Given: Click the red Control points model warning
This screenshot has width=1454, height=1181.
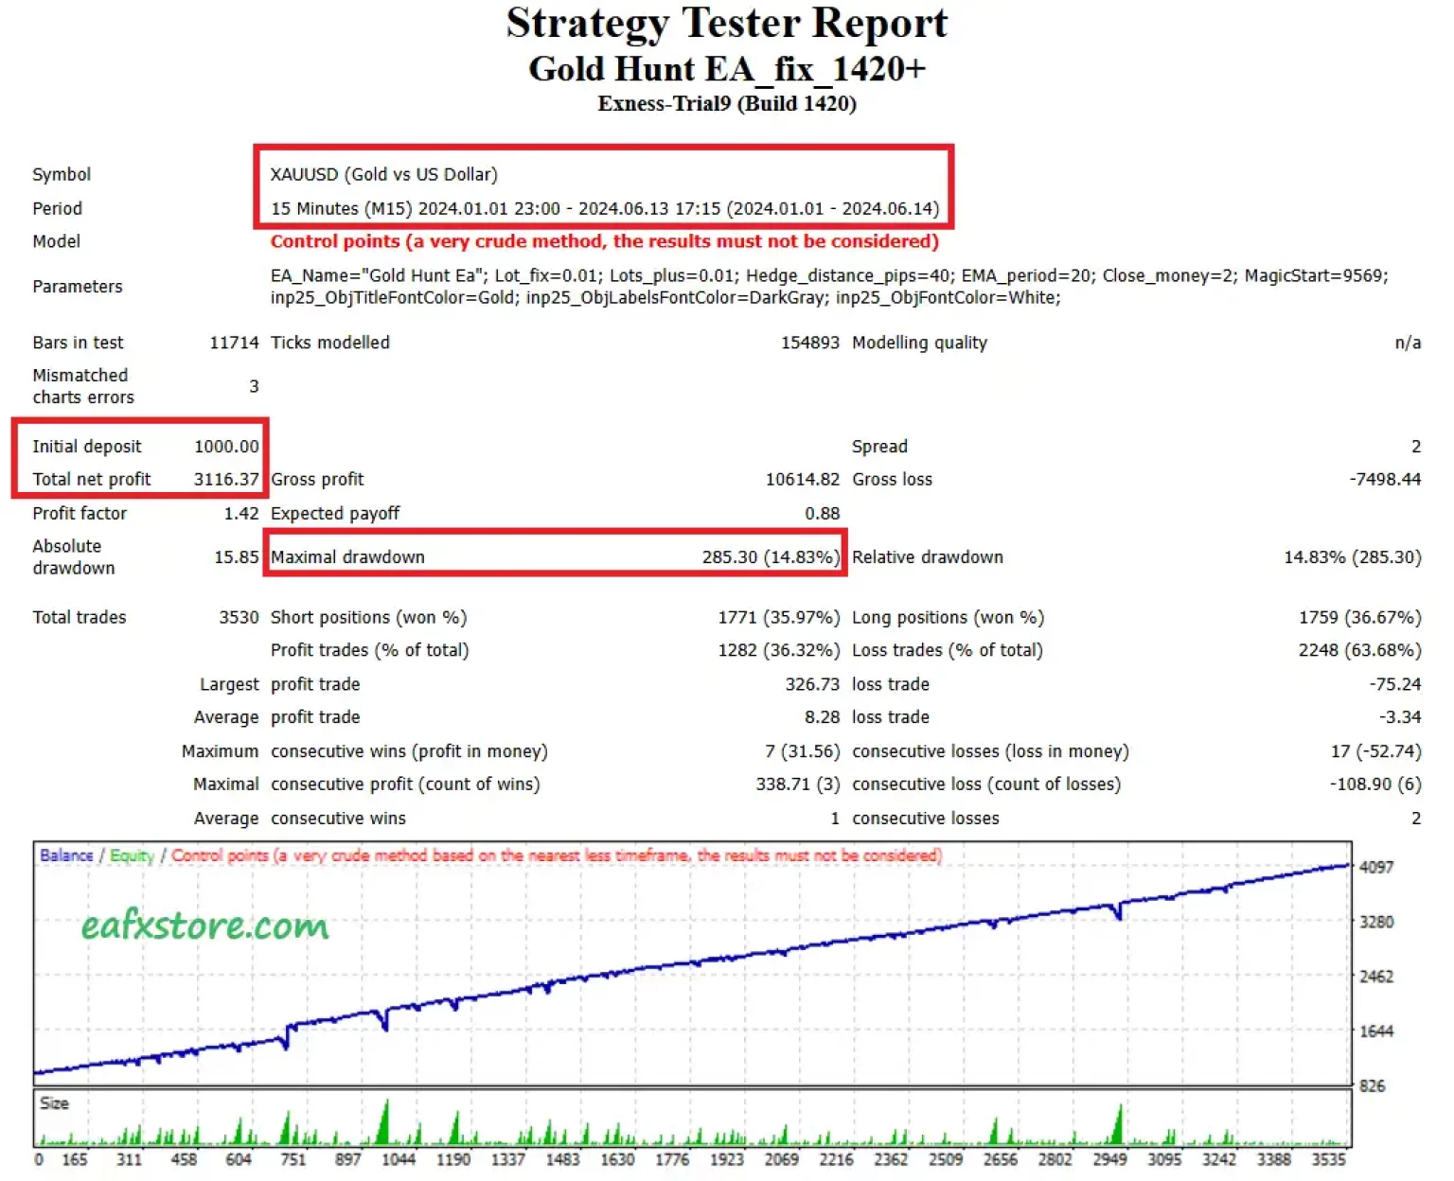Looking at the screenshot, I should 604,241.
